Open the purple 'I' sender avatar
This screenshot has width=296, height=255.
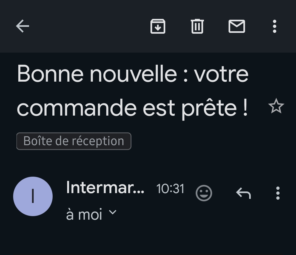click(33, 196)
